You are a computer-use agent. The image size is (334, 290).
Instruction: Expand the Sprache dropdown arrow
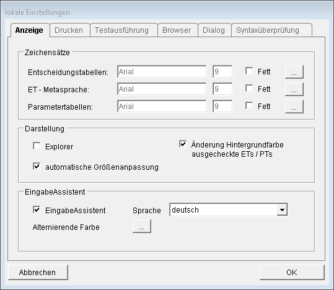click(x=282, y=210)
